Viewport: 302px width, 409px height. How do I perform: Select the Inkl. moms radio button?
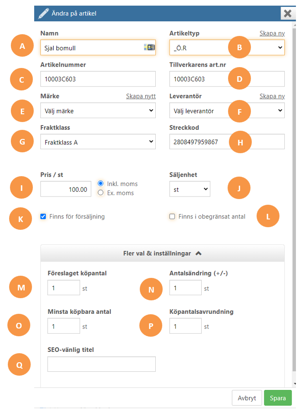coord(100,184)
